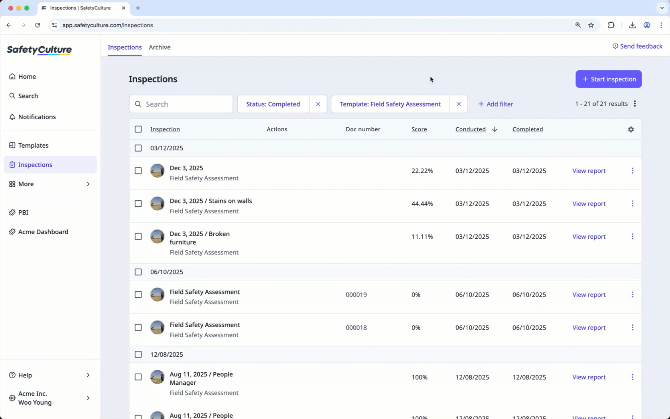Click Start inspection button
The height and width of the screenshot is (419, 670).
tap(609, 79)
